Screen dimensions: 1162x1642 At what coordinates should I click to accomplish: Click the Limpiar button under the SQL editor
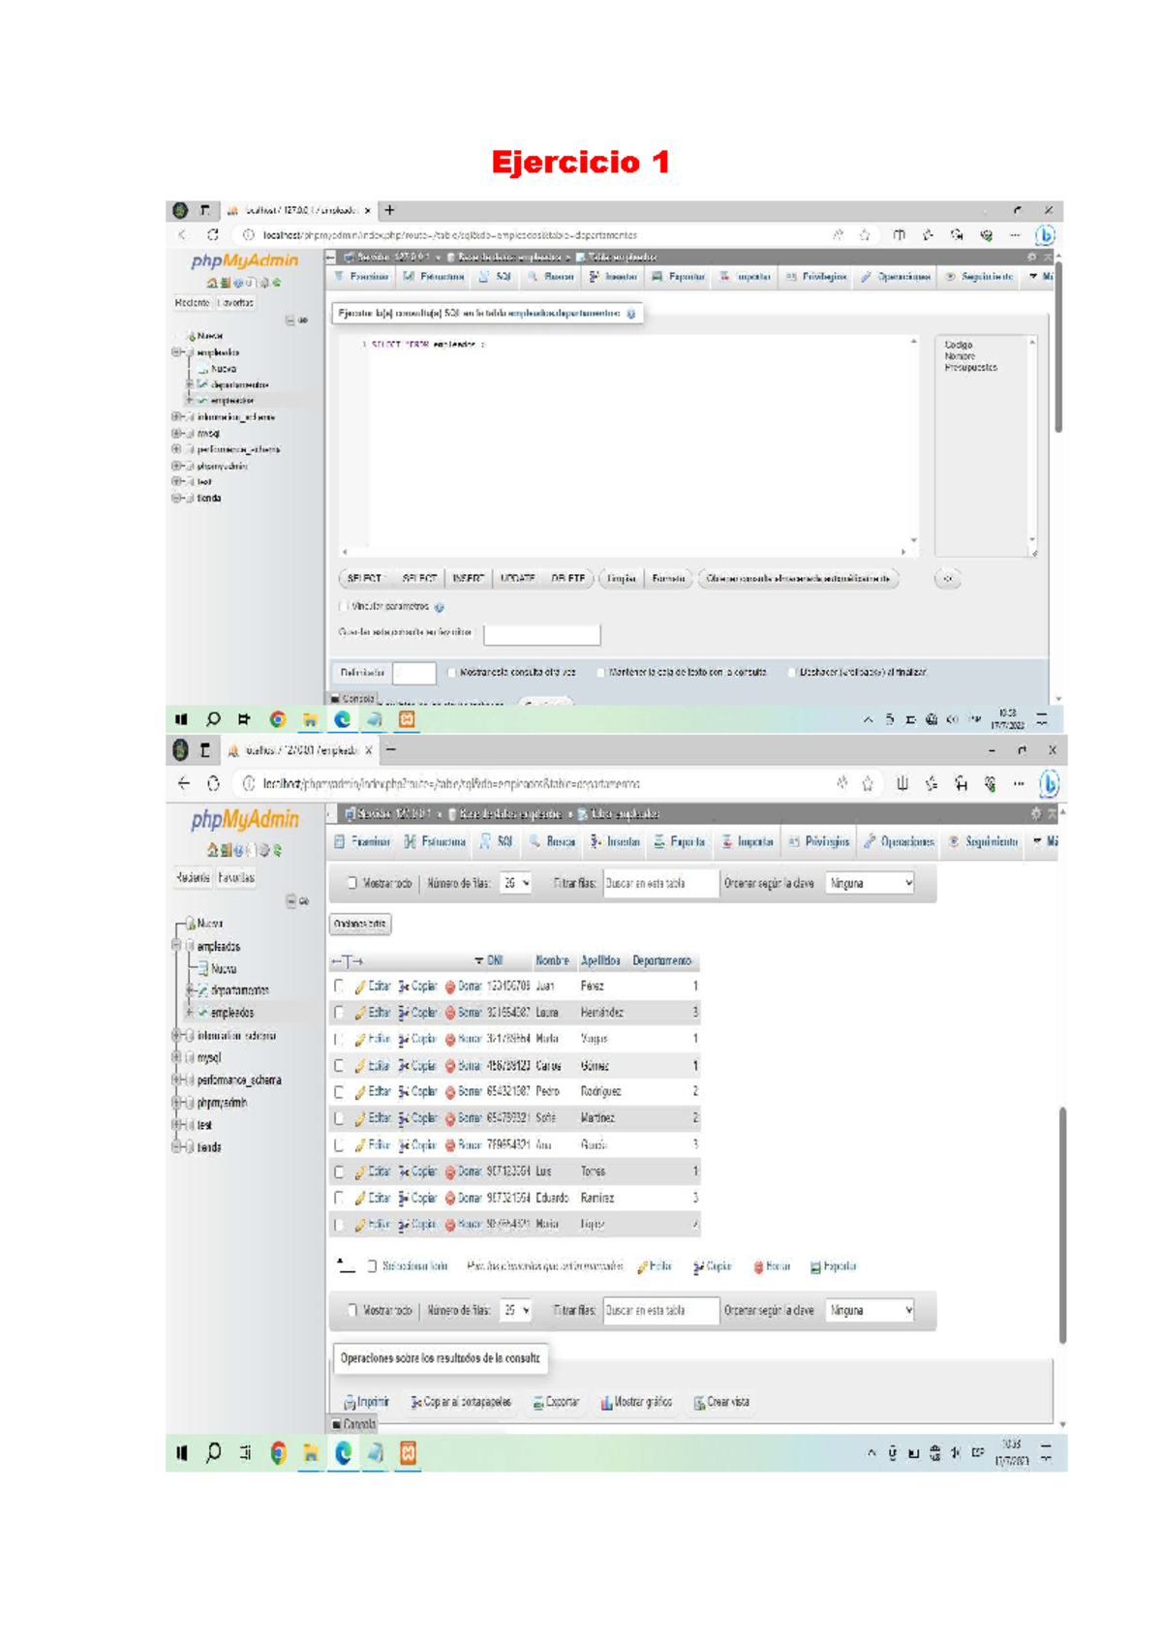point(621,579)
